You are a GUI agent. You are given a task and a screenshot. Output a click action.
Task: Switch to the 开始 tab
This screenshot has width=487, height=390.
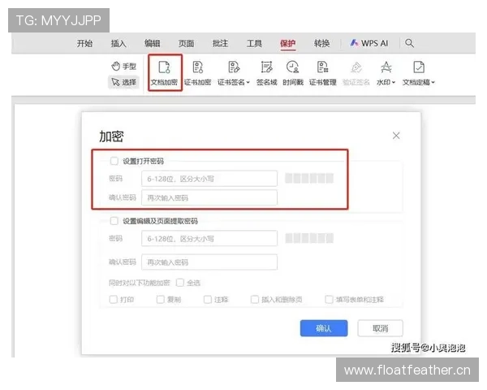(84, 44)
